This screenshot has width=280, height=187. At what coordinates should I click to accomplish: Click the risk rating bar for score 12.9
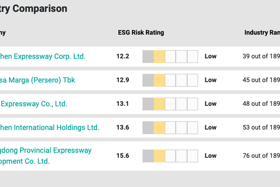[x=170, y=80]
